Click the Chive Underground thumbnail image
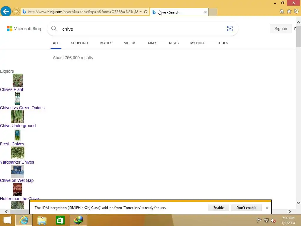This screenshot has width=301, height=226. (x=17, y=117)
